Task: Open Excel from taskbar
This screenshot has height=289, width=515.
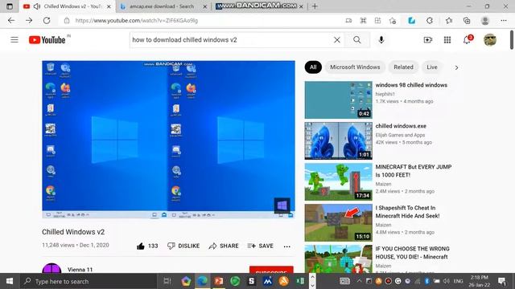Action: point(300,281)
